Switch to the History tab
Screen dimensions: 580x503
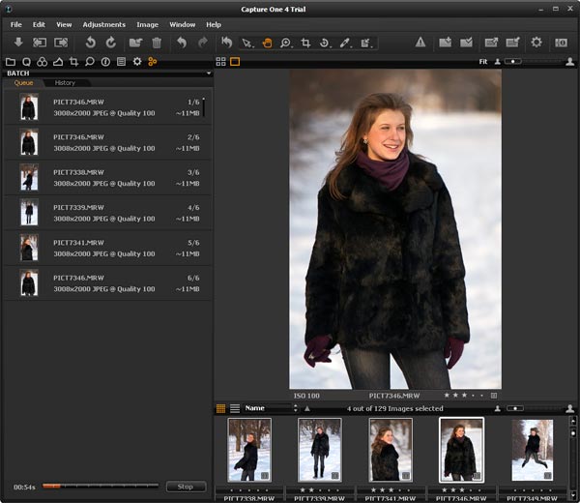(66, 83)
